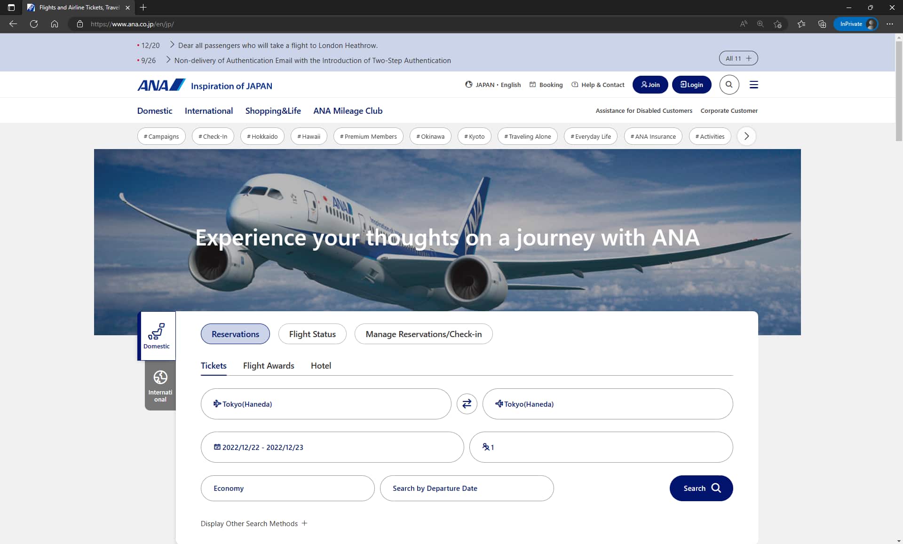
Task: Select the #Premium Members tag
Action: point(368,136)
